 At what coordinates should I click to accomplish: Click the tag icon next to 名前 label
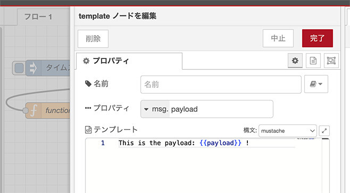(88, 83)
